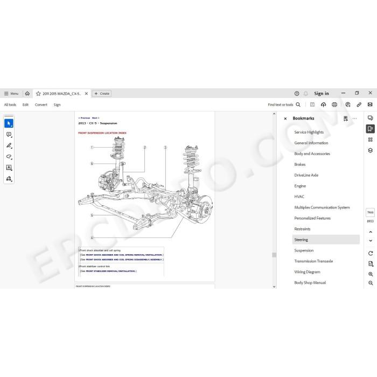Select the fill and sign tool
The image size is (377, 377).
9,179
